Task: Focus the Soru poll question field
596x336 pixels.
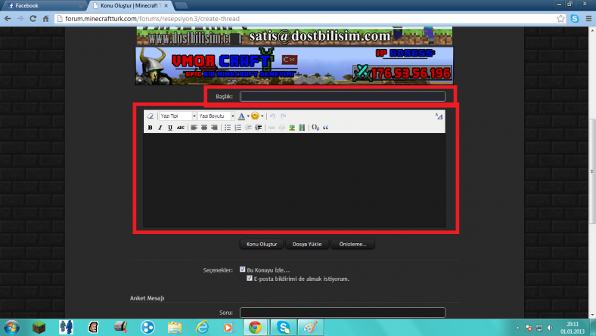Action: click(343, 313)
